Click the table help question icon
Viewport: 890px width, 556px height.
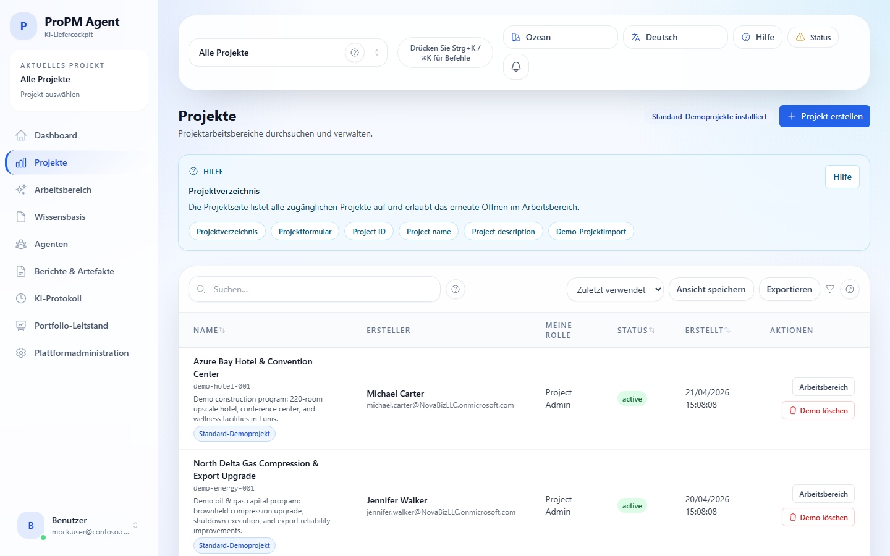[850, 289]
